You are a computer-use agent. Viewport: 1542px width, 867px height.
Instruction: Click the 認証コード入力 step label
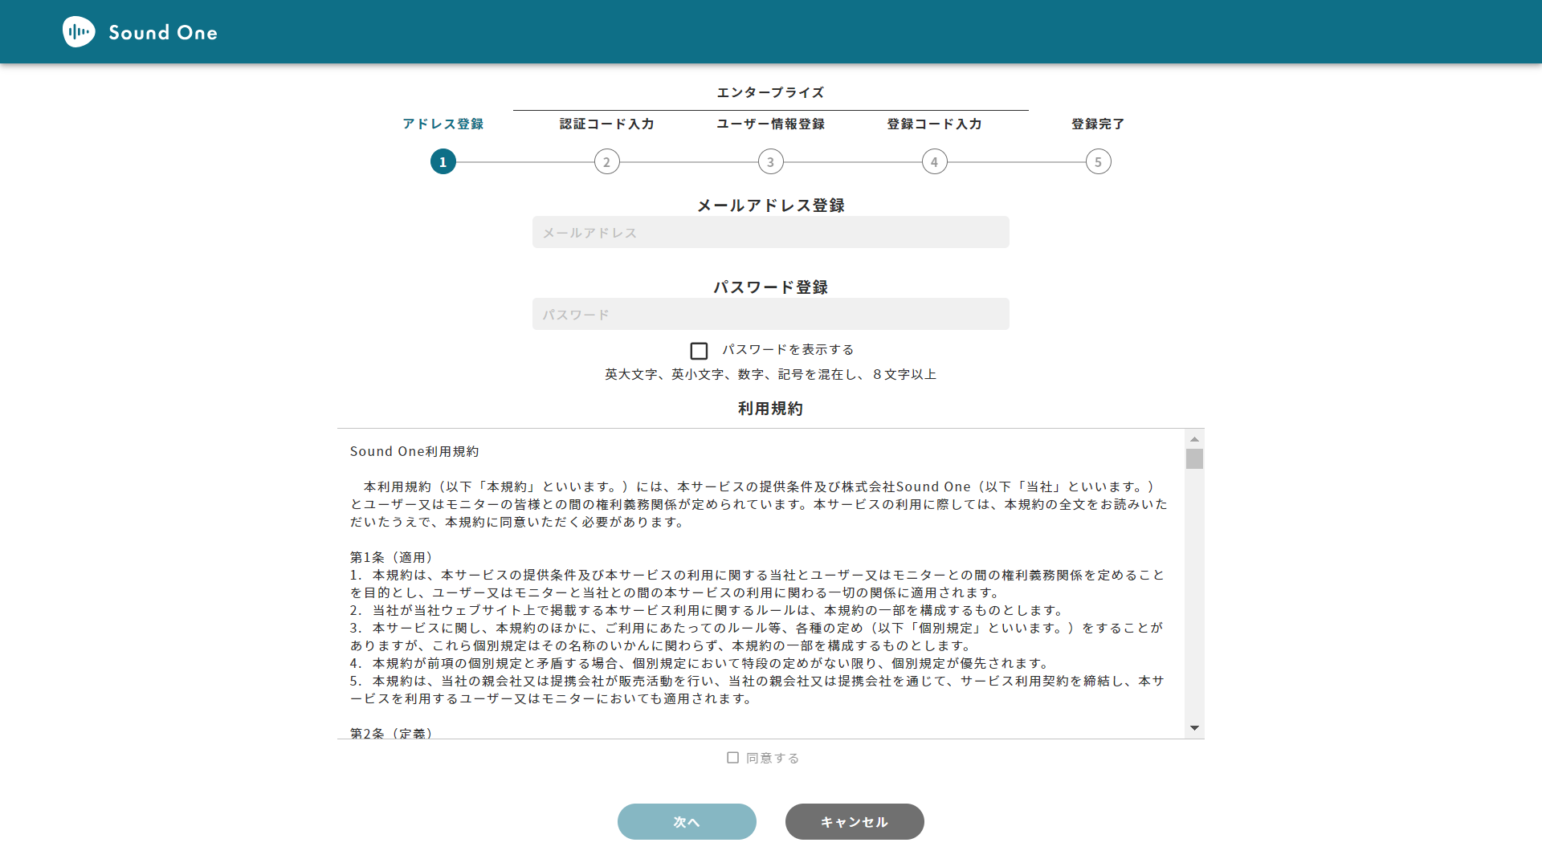(x=607, y=124)
